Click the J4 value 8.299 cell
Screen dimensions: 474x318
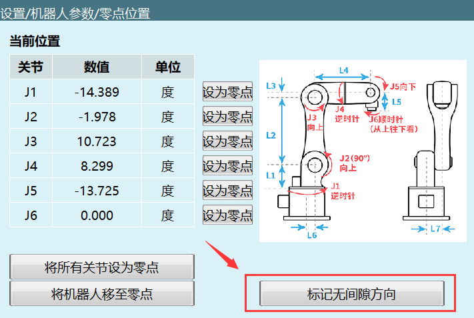tap(97, 166)
